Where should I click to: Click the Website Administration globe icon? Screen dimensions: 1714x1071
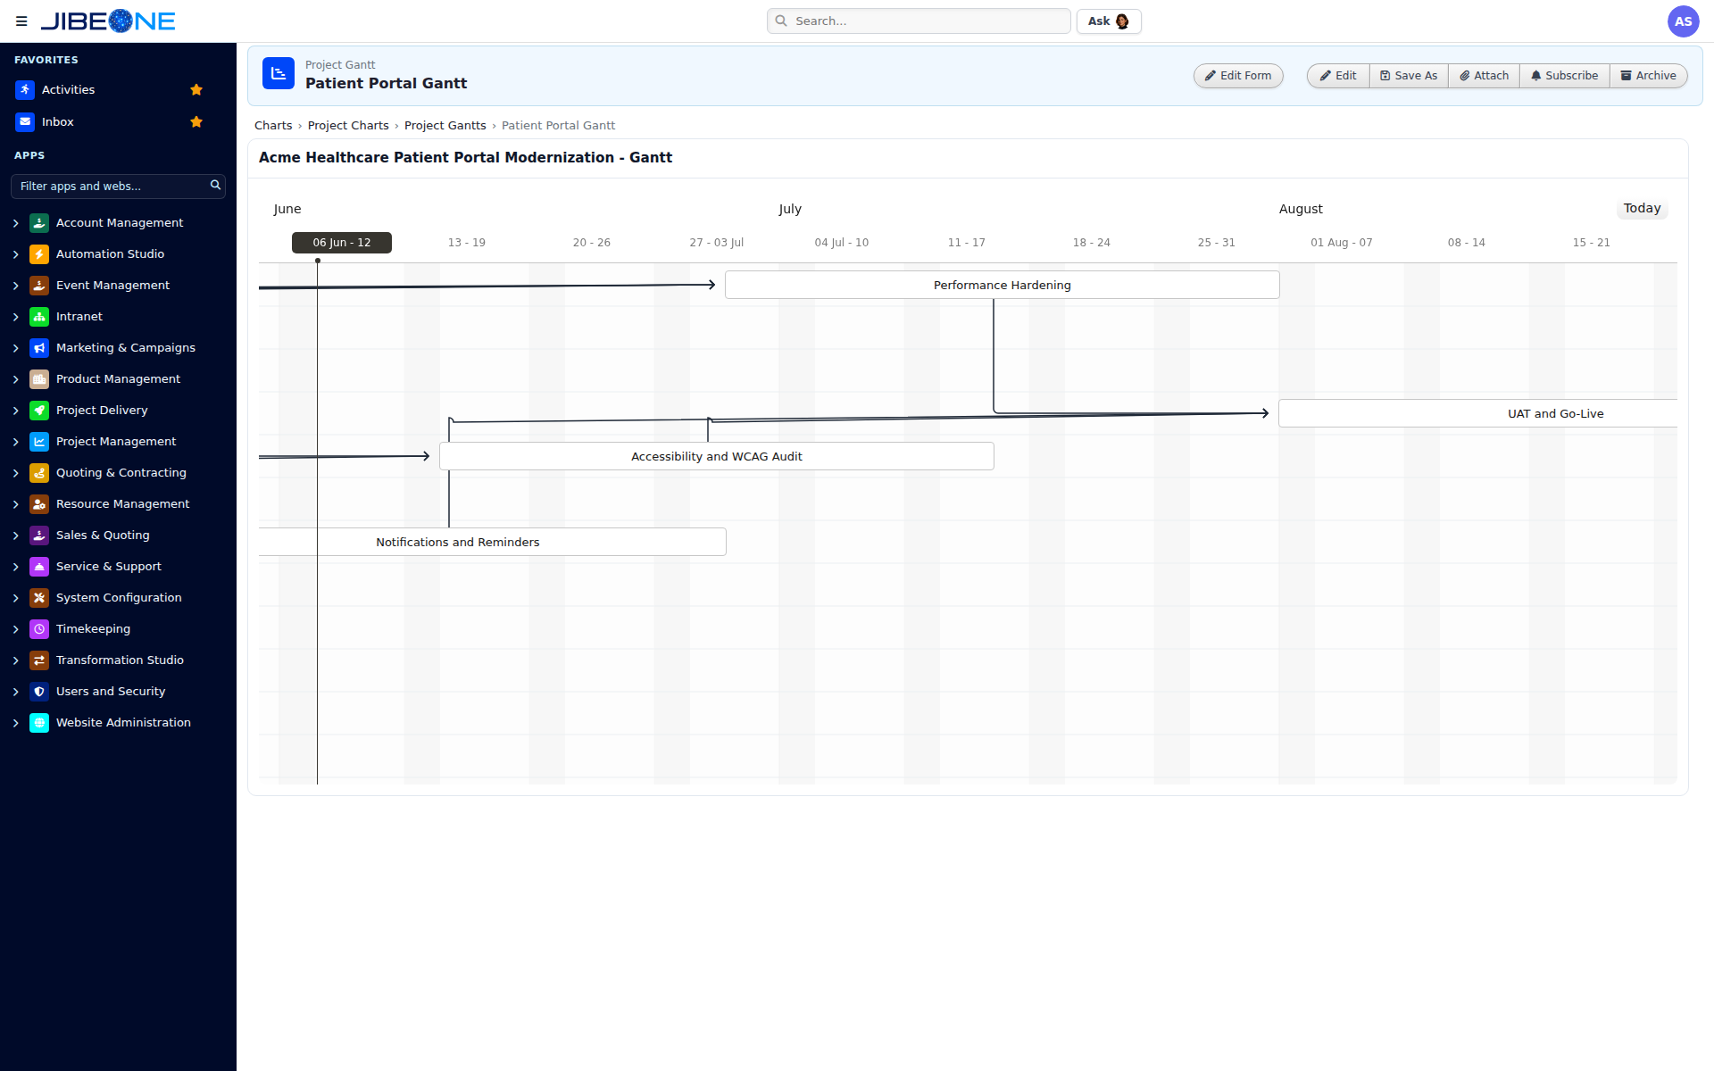(x=39, y=723)
